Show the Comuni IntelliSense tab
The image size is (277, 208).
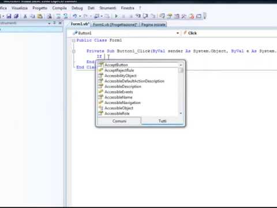click(x=119, y=121)
